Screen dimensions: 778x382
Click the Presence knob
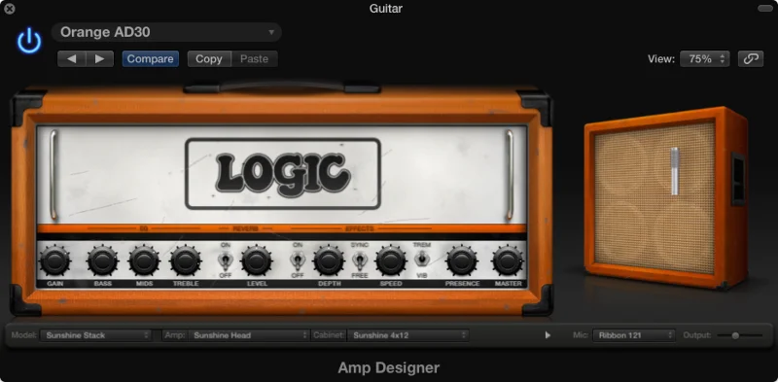click(461, 260)
